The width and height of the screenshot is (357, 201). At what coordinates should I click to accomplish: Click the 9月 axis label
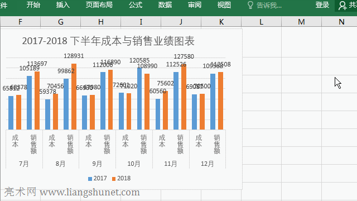pyautogui.click(x=97, y=164)
